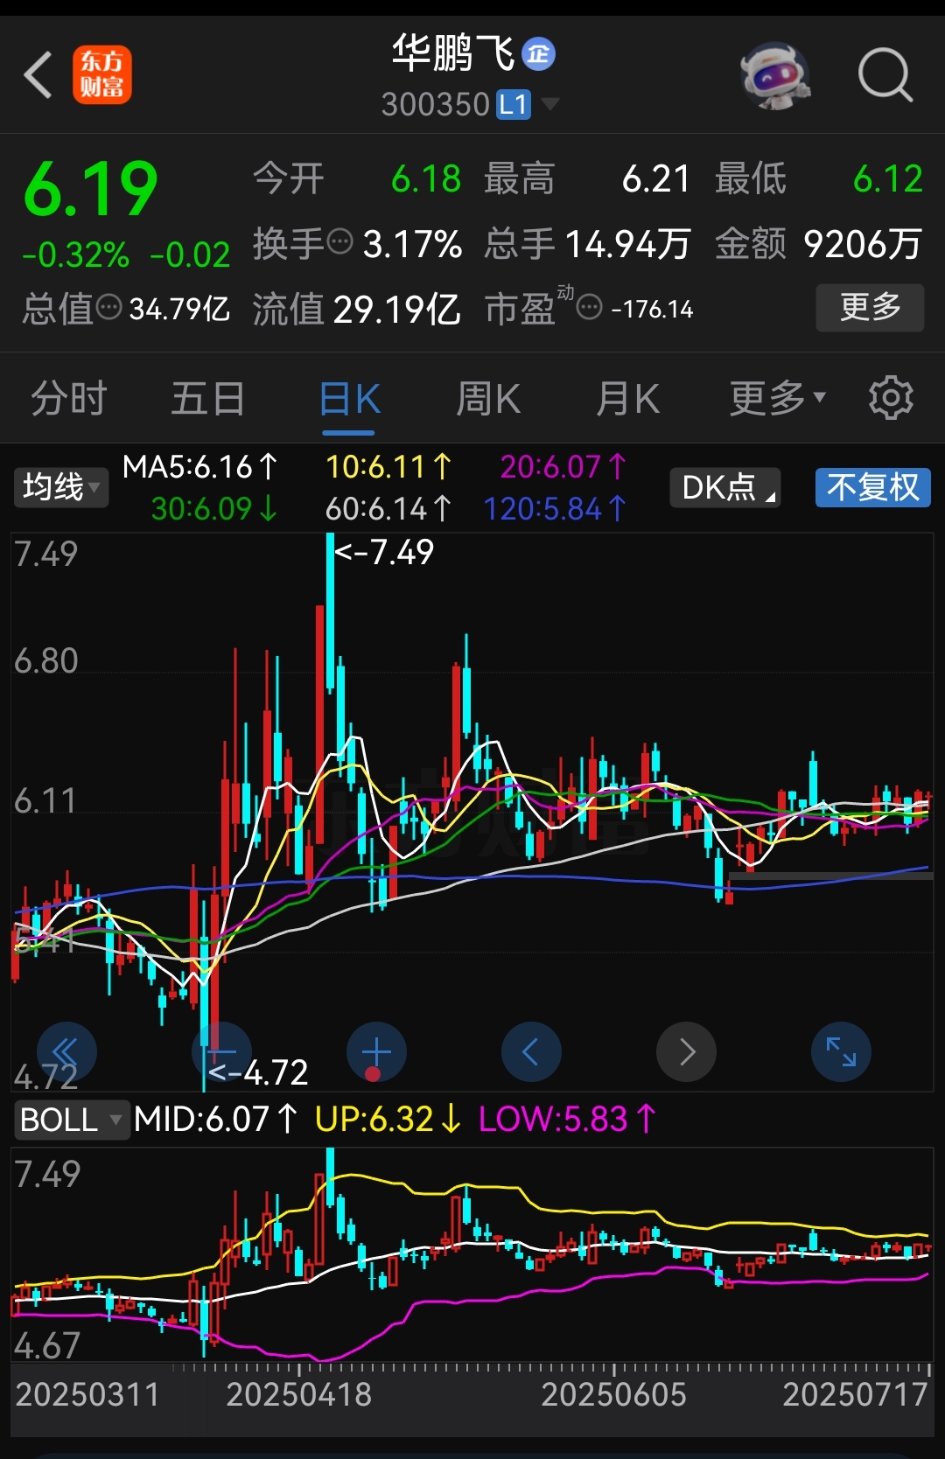Zoom out chart with minus button
Screen dimensions: 945x1459
coord(222,1051)
